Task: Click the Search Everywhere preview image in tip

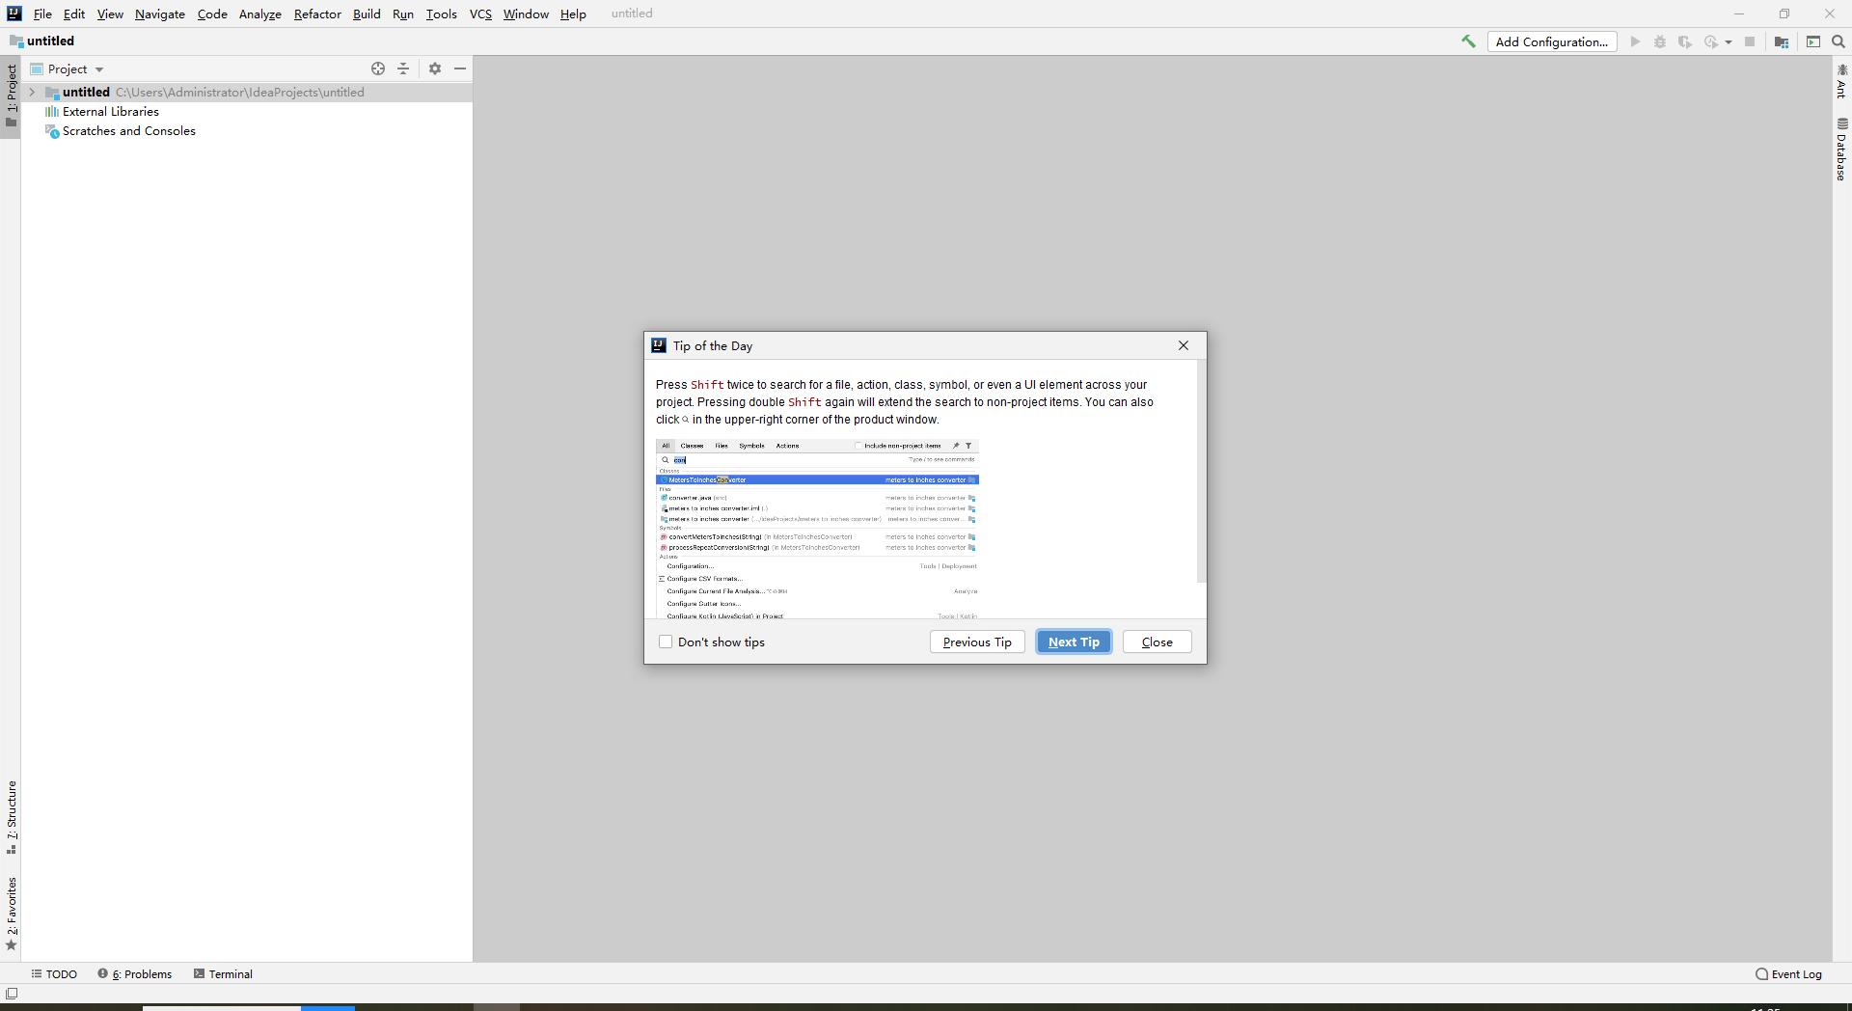Action: pos(817,529)
